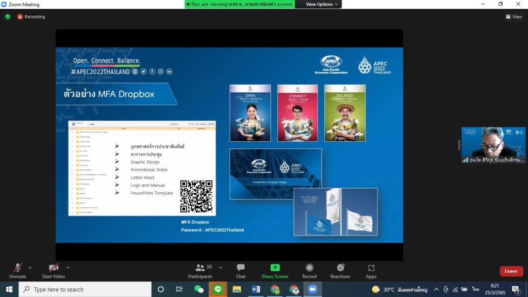Open Microsoft Word from the taskbar
Viewport: 528px width, 297px height.
(256, 289)
